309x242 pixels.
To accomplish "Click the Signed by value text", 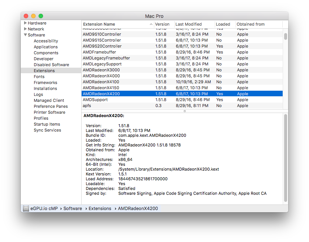I will tap(192, 193).
